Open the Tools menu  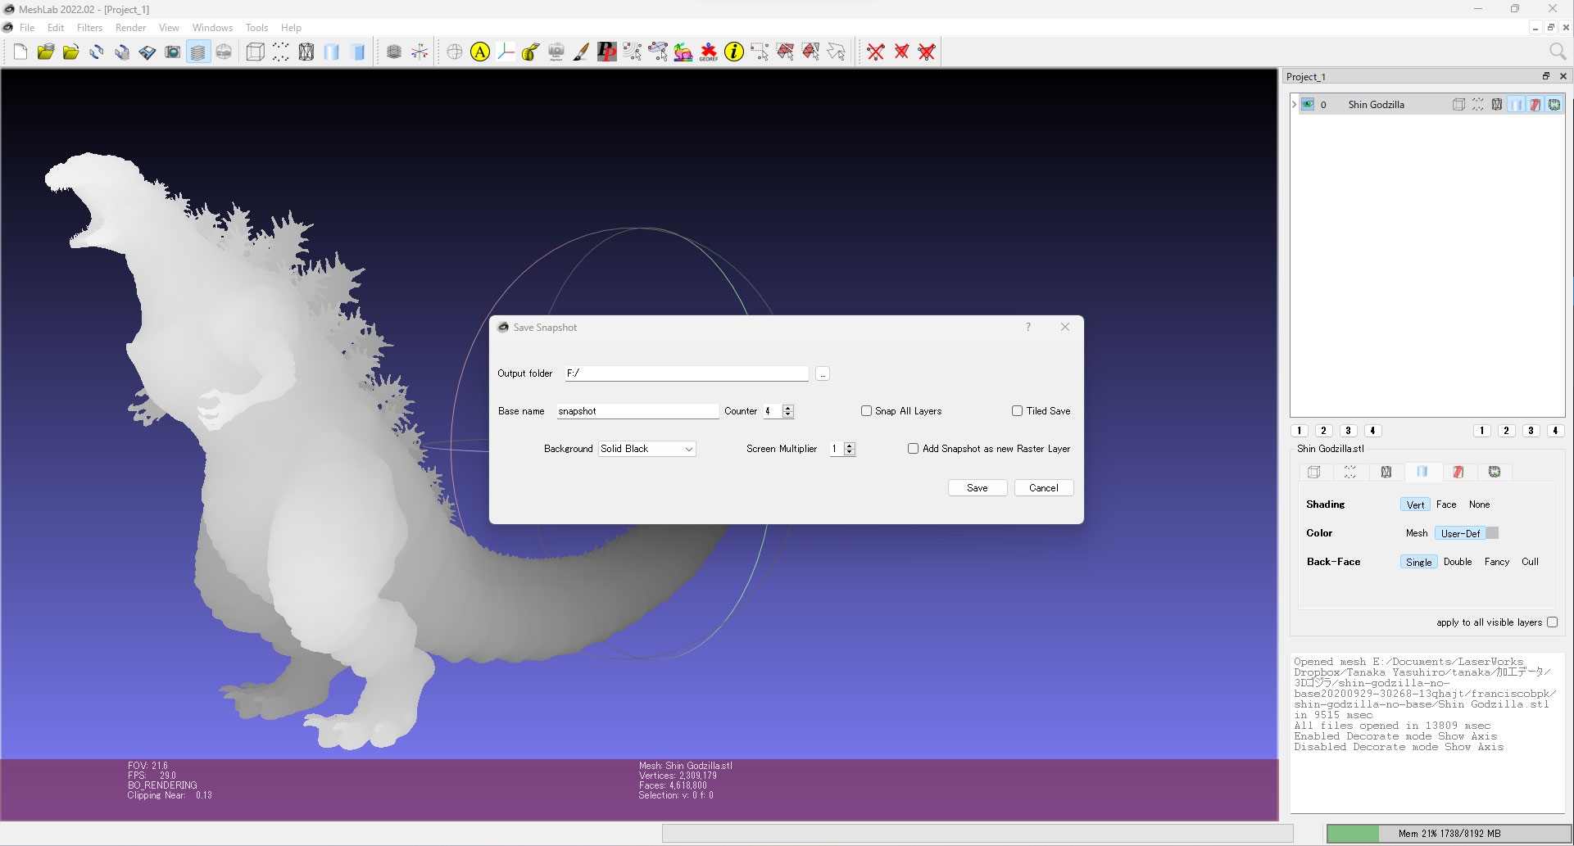coord(256,28)
